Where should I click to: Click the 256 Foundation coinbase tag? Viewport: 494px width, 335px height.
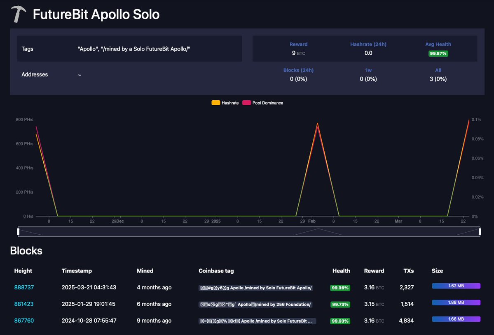click(255, 305)
